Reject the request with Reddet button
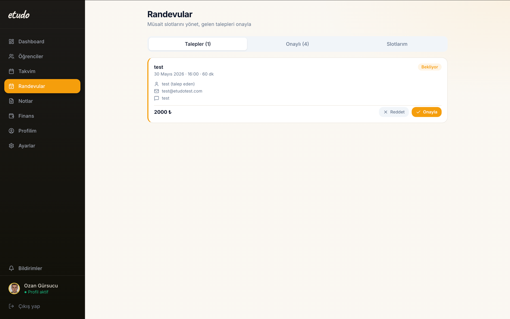This screenshot has width=510, height=319. click(x=394, y=112)
